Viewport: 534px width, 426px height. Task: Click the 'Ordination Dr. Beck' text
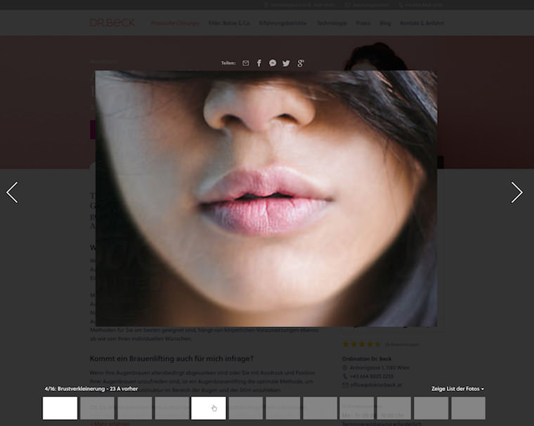click(x=367, y=359)
